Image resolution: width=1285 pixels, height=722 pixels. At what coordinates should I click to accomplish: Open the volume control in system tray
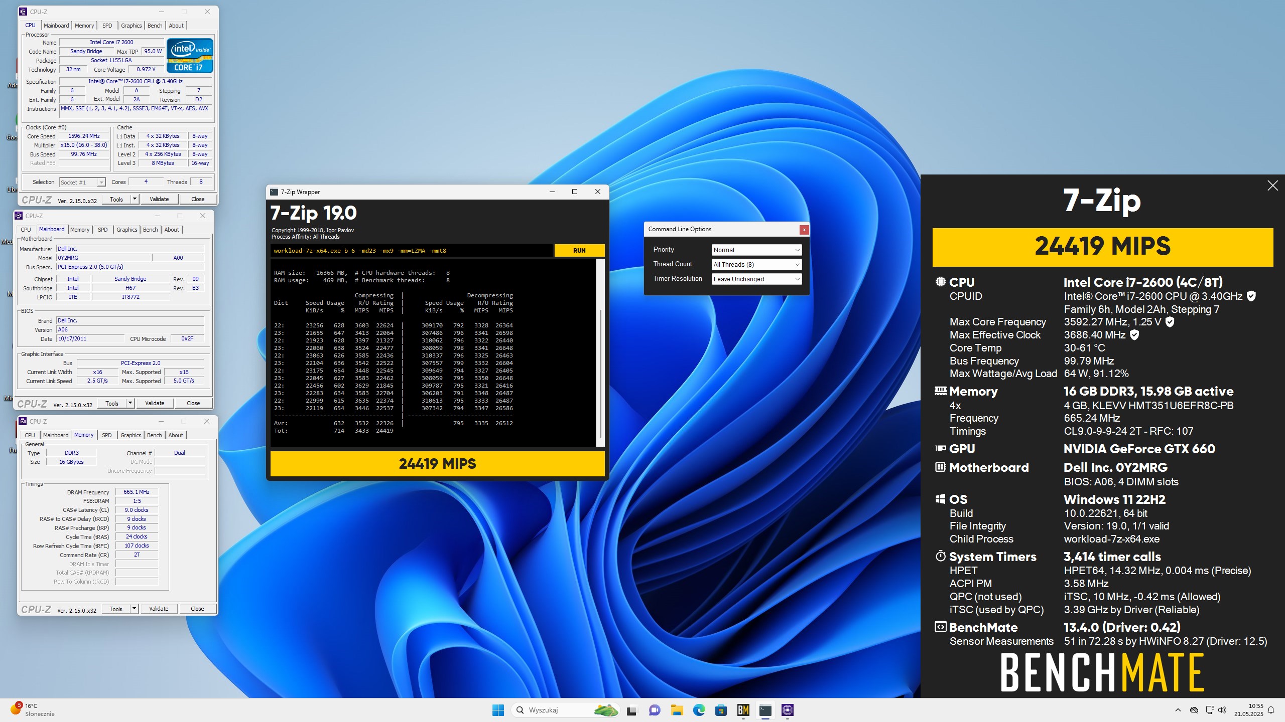click(x=1222, y=710)
